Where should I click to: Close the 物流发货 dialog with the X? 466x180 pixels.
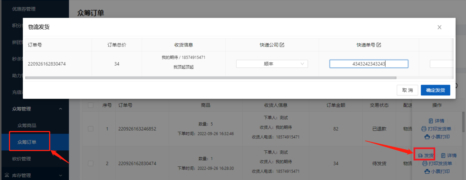tap(440, 27)
